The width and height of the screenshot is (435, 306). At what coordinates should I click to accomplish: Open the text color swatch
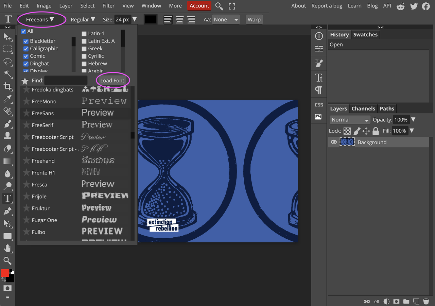point(151,20)
